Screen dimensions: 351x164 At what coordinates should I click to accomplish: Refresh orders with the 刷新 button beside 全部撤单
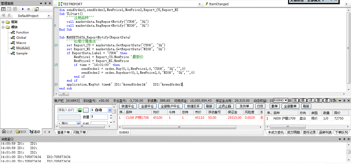pyautogui.click(x=306, y=106)
